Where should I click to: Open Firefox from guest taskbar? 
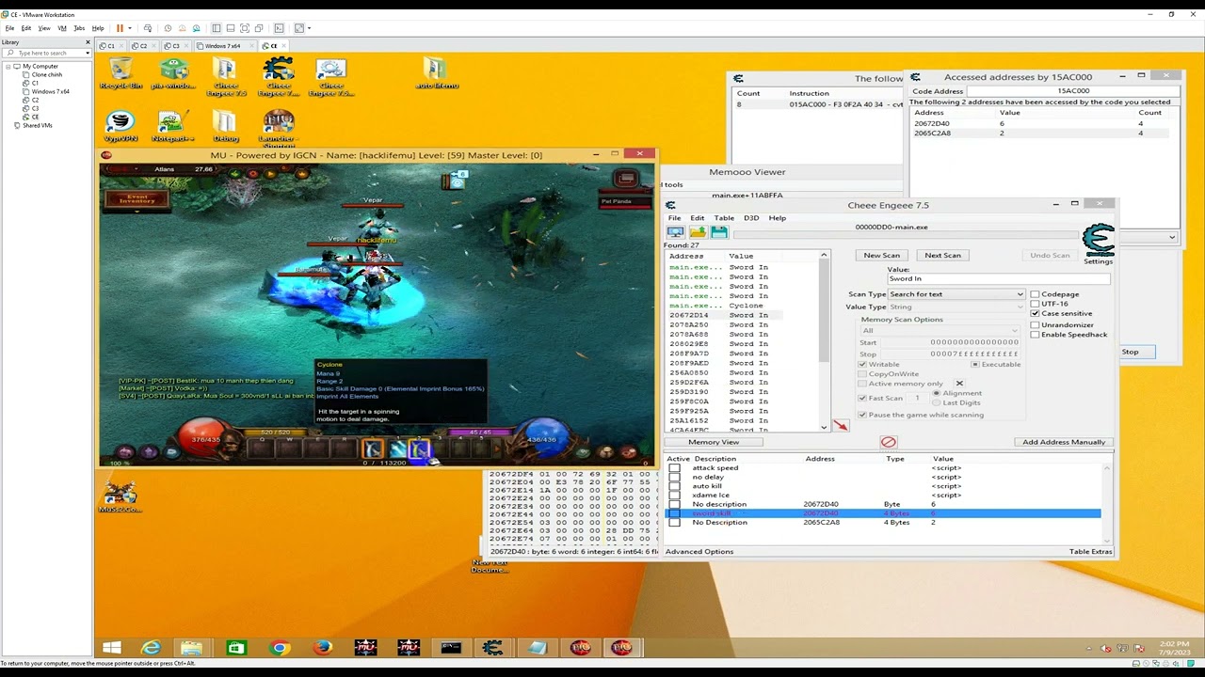tap(322, 648)
